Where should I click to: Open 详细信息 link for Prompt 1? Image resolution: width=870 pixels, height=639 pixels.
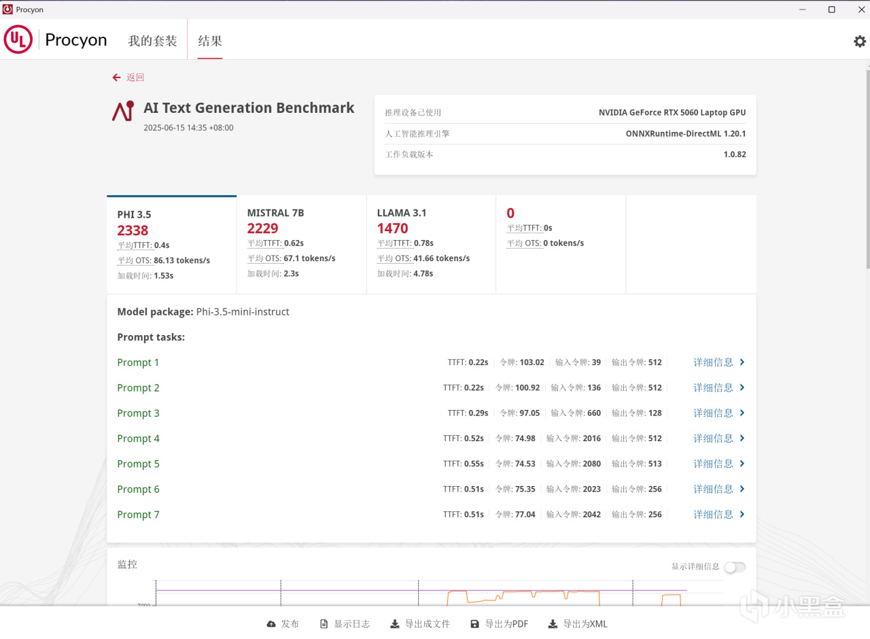tap(714, 362)
